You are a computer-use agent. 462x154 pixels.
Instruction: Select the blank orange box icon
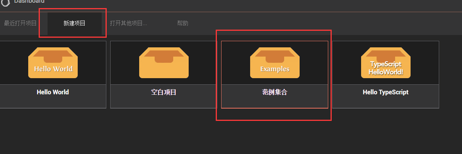[x=164, y=63]
